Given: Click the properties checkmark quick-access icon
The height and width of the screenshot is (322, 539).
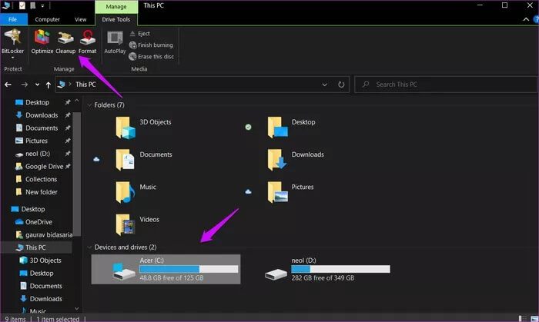Looking at the screenshot, I should (x=22, y=5).
